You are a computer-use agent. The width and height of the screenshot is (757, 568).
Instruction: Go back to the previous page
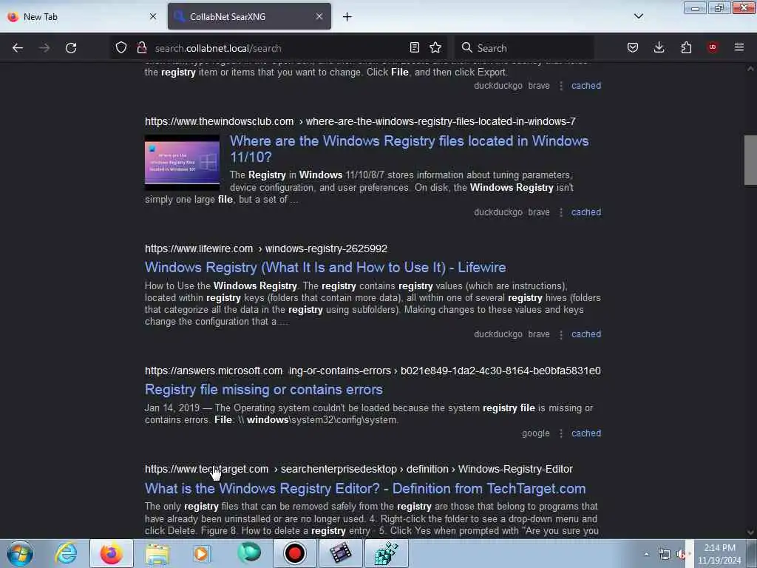pos(18,48)
